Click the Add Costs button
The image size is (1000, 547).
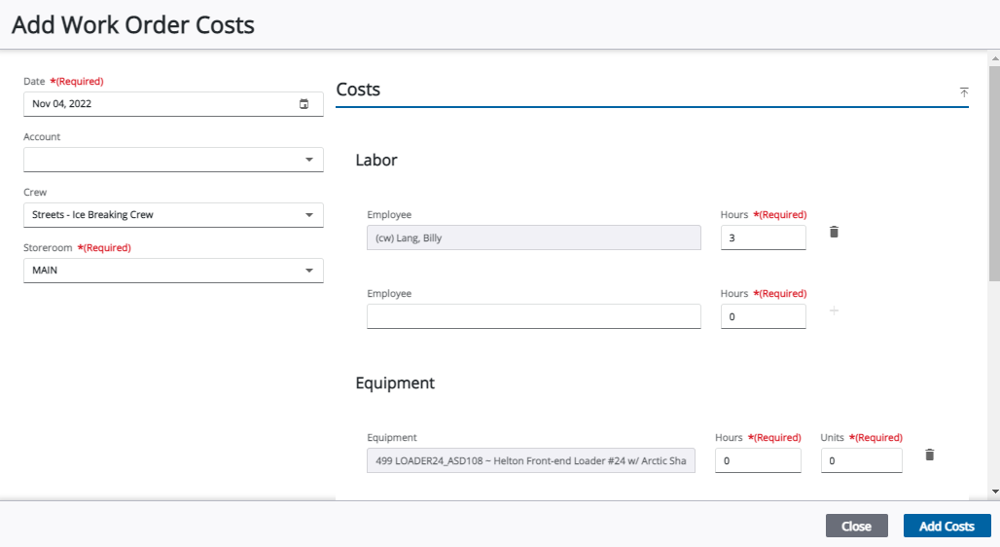click(947, 526)
